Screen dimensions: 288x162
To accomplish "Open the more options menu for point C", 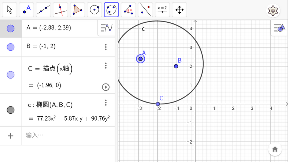I will tap(106, 65).
